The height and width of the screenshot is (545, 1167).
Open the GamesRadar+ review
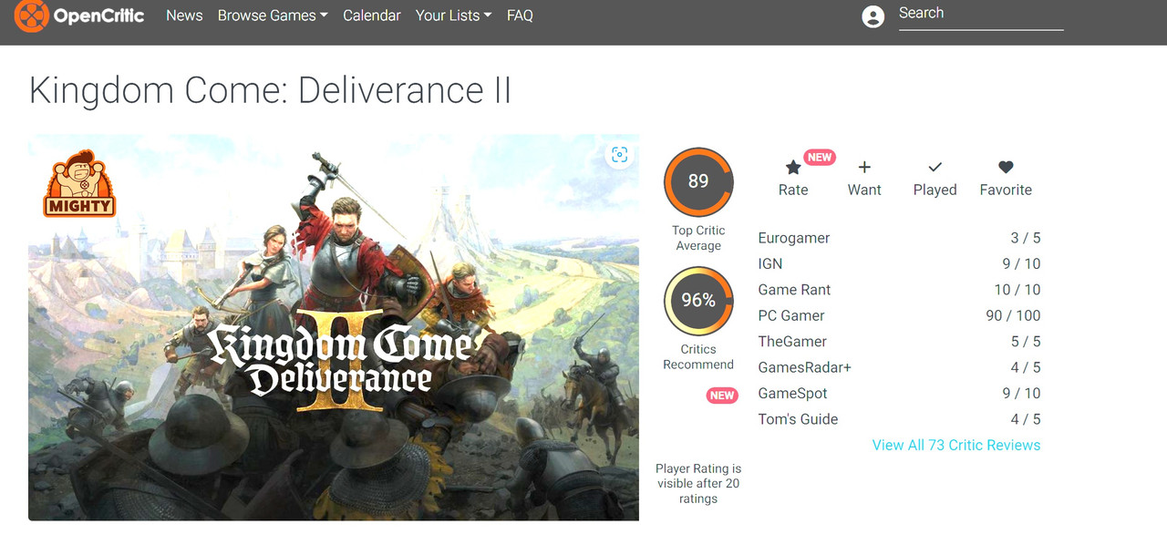point(805,367)
